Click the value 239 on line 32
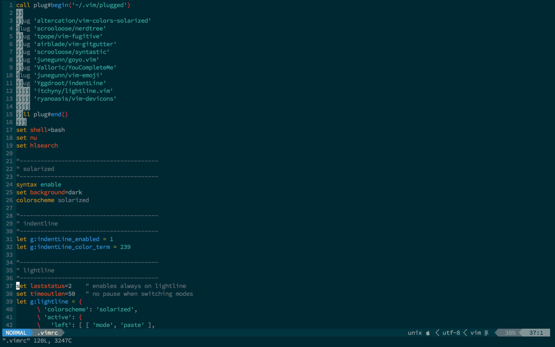The image size is (555, 347). (x=126, y=247)
